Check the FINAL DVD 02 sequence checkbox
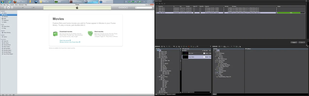 pyautogui.click(x=157, y=10)
